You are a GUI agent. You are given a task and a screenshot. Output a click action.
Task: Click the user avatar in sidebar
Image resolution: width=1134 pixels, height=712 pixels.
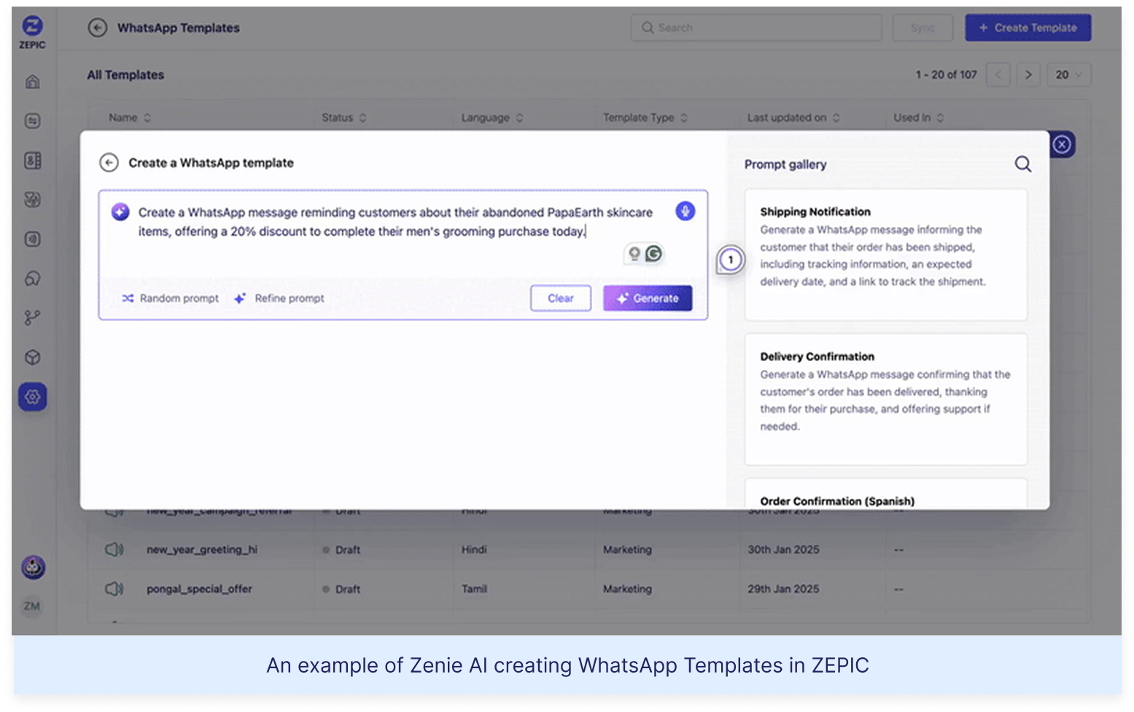tap(33, 567)
